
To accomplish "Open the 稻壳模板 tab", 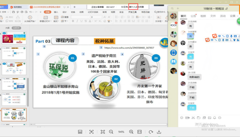I will [18, 7].
